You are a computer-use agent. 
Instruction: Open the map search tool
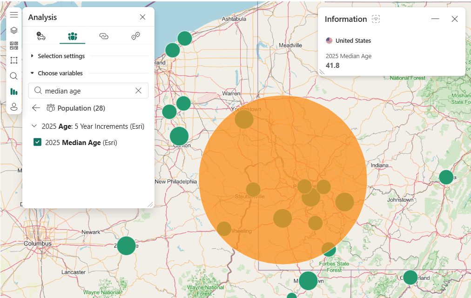coord(14,76)
